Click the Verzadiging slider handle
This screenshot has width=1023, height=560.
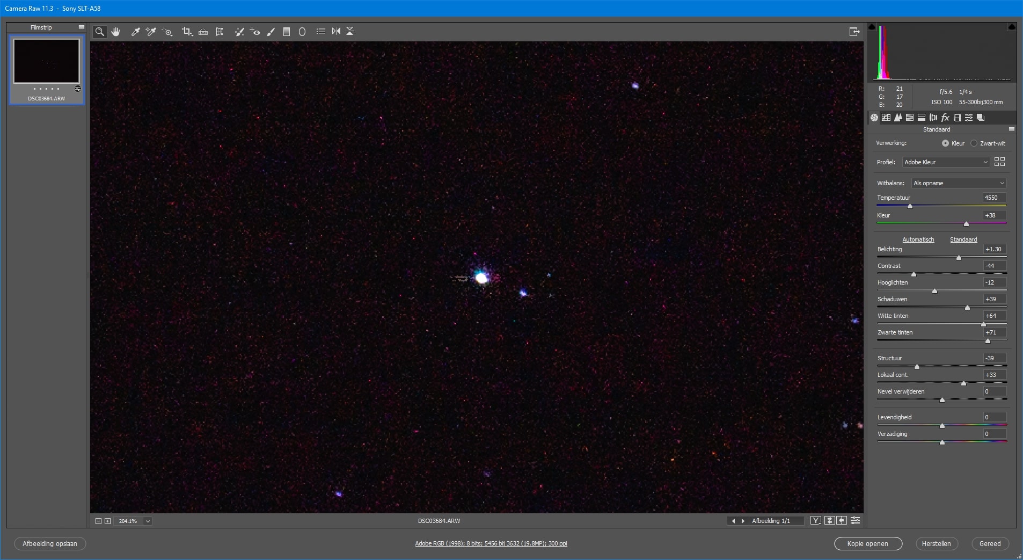pyautogui.click(x=942, y=442)
